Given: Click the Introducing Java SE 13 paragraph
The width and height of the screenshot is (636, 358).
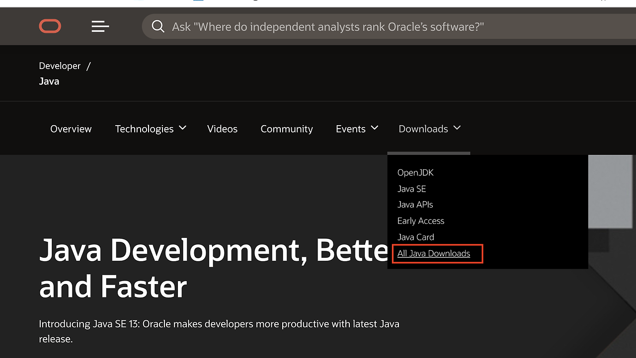Looking at the screenshot, I should click(x=219, y=332).
